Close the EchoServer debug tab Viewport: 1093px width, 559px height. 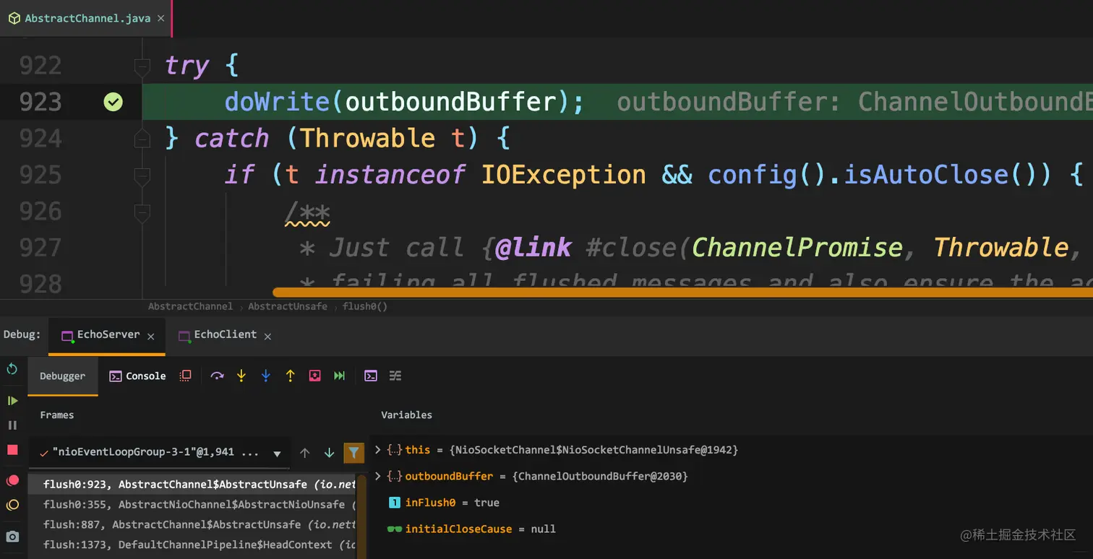151,337
